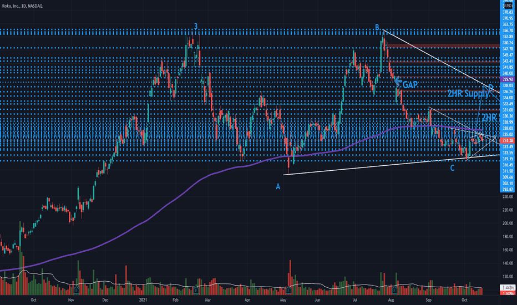
Task: Click the 293.87 price scale label
Action: pyautogui.click(x=508, y=189)
